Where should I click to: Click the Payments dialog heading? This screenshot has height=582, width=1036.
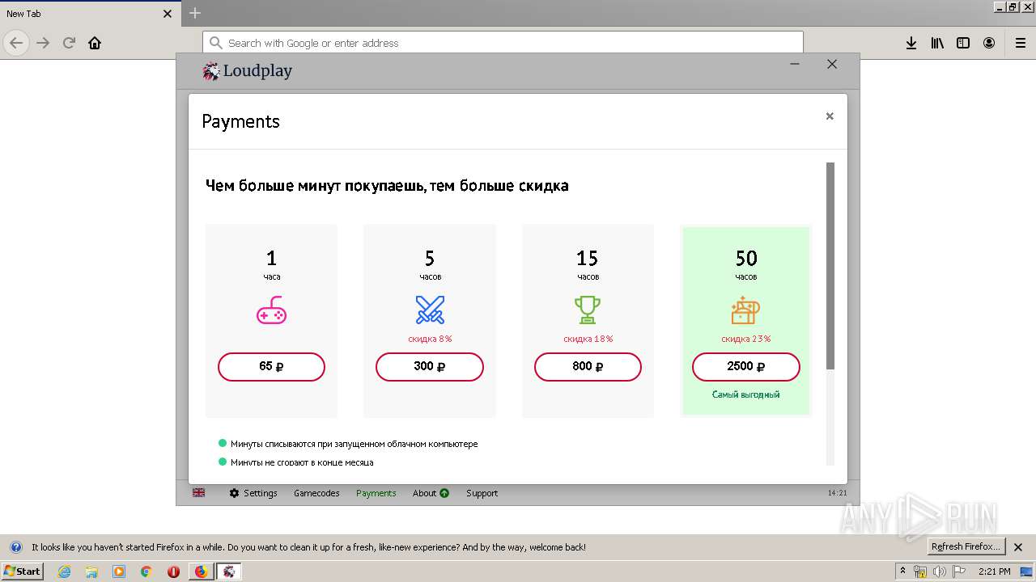tap(240, 121)
